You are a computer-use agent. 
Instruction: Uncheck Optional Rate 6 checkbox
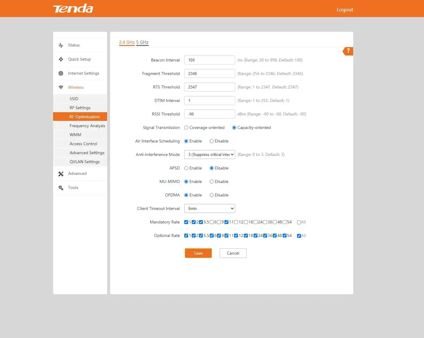(212, 236)
